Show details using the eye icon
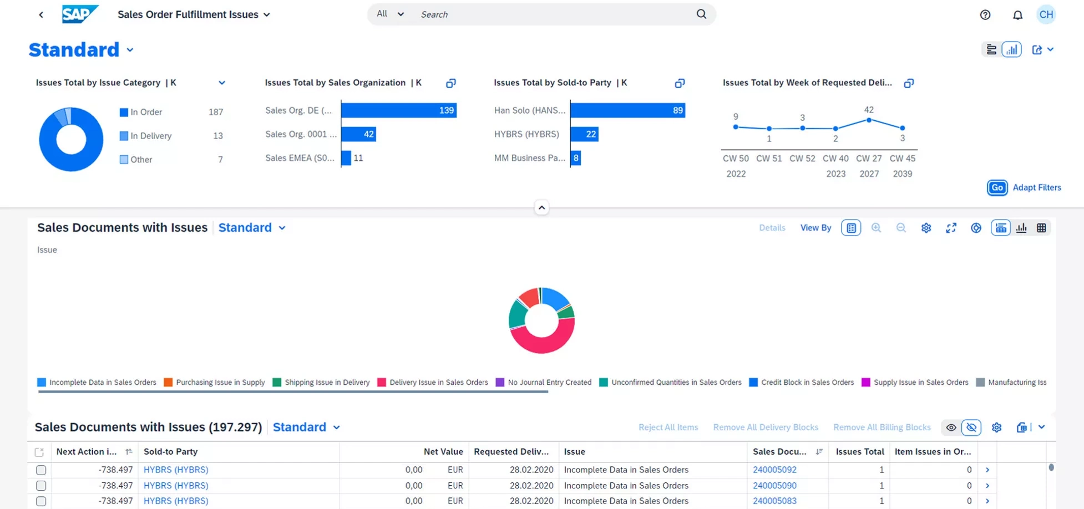The width and height of the screenshot is (1084, 509). click(951, 427)
